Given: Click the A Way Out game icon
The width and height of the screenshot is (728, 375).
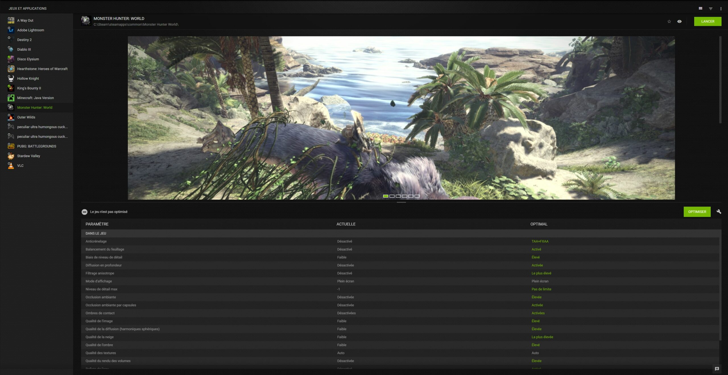Looking at the screenshot, I should pos(11,20).
